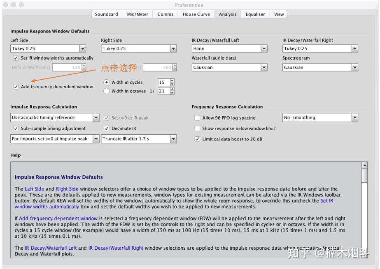Toggle the Decimate IR checkbox
Image resolution: width=380 pixels, height=269 pixels.
(x=106, y=128)
